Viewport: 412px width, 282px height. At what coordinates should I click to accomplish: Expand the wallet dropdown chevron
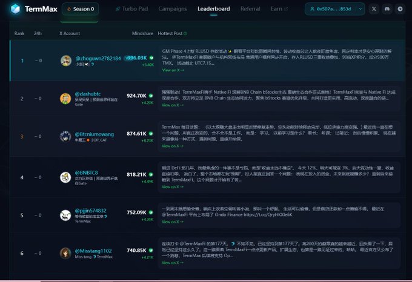(360, 9)
